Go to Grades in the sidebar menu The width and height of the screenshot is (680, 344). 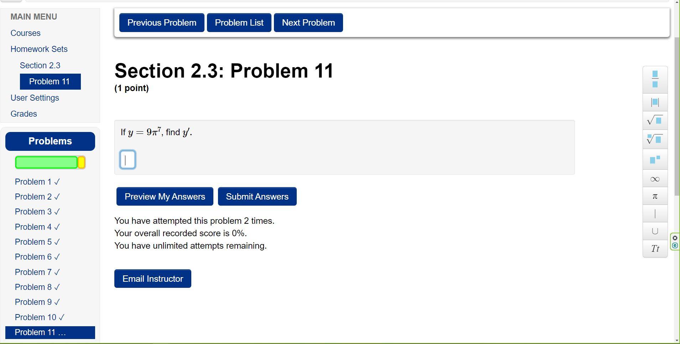click(x=24, y=113)
